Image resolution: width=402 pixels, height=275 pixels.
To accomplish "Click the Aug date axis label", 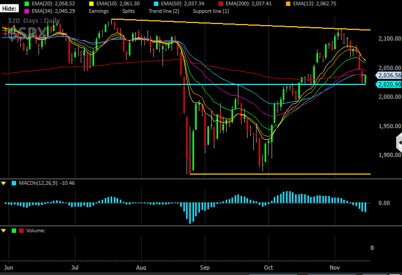I will coord(141,268).
